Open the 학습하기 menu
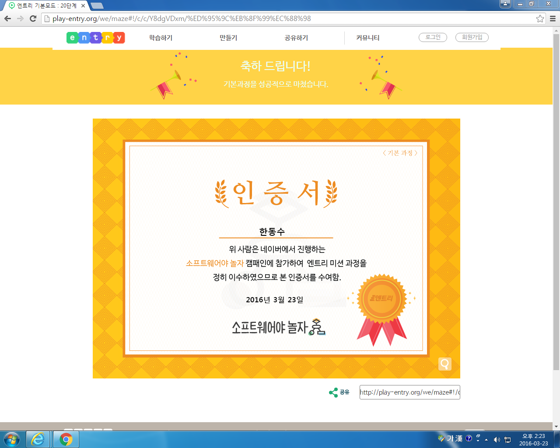Screen dimensions: 560x448 (161, 38)
